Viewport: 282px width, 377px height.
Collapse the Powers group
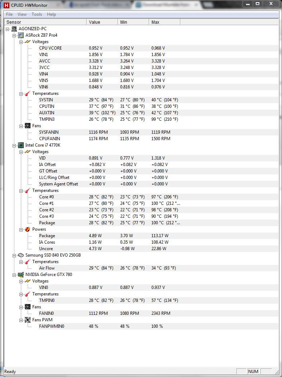tap(21, 229)
